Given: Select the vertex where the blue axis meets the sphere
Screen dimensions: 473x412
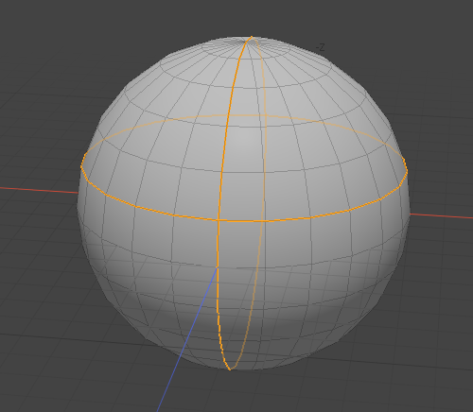Looking at the screenshot, I should (218, 267).
